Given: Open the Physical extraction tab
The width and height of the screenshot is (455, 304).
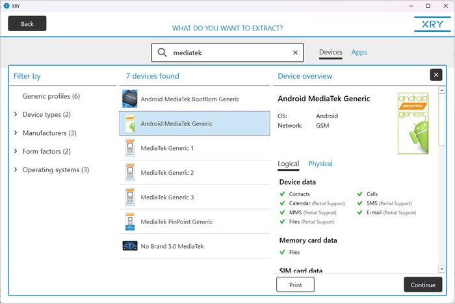Looking at the screenshot, I should pos(320,164).
